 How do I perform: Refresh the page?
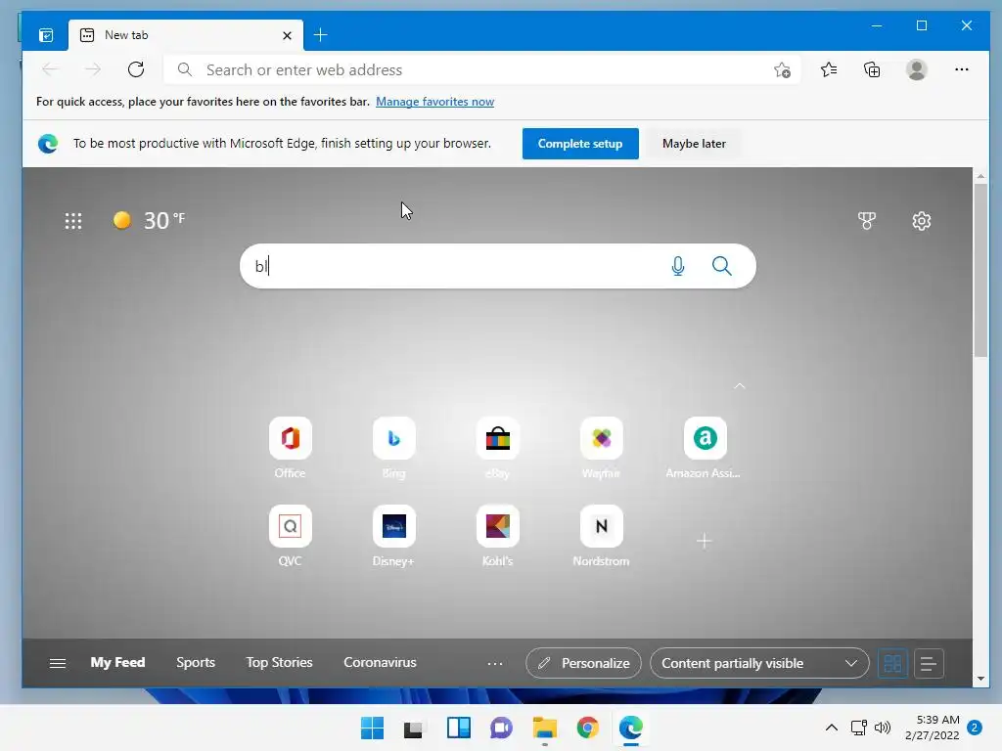point(135,69)
